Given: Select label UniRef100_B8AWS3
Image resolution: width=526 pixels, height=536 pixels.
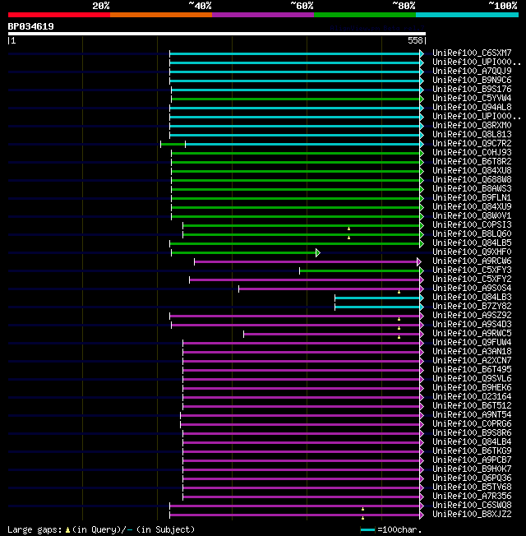Looking at the screenshot, I should (x=472, y=189).
